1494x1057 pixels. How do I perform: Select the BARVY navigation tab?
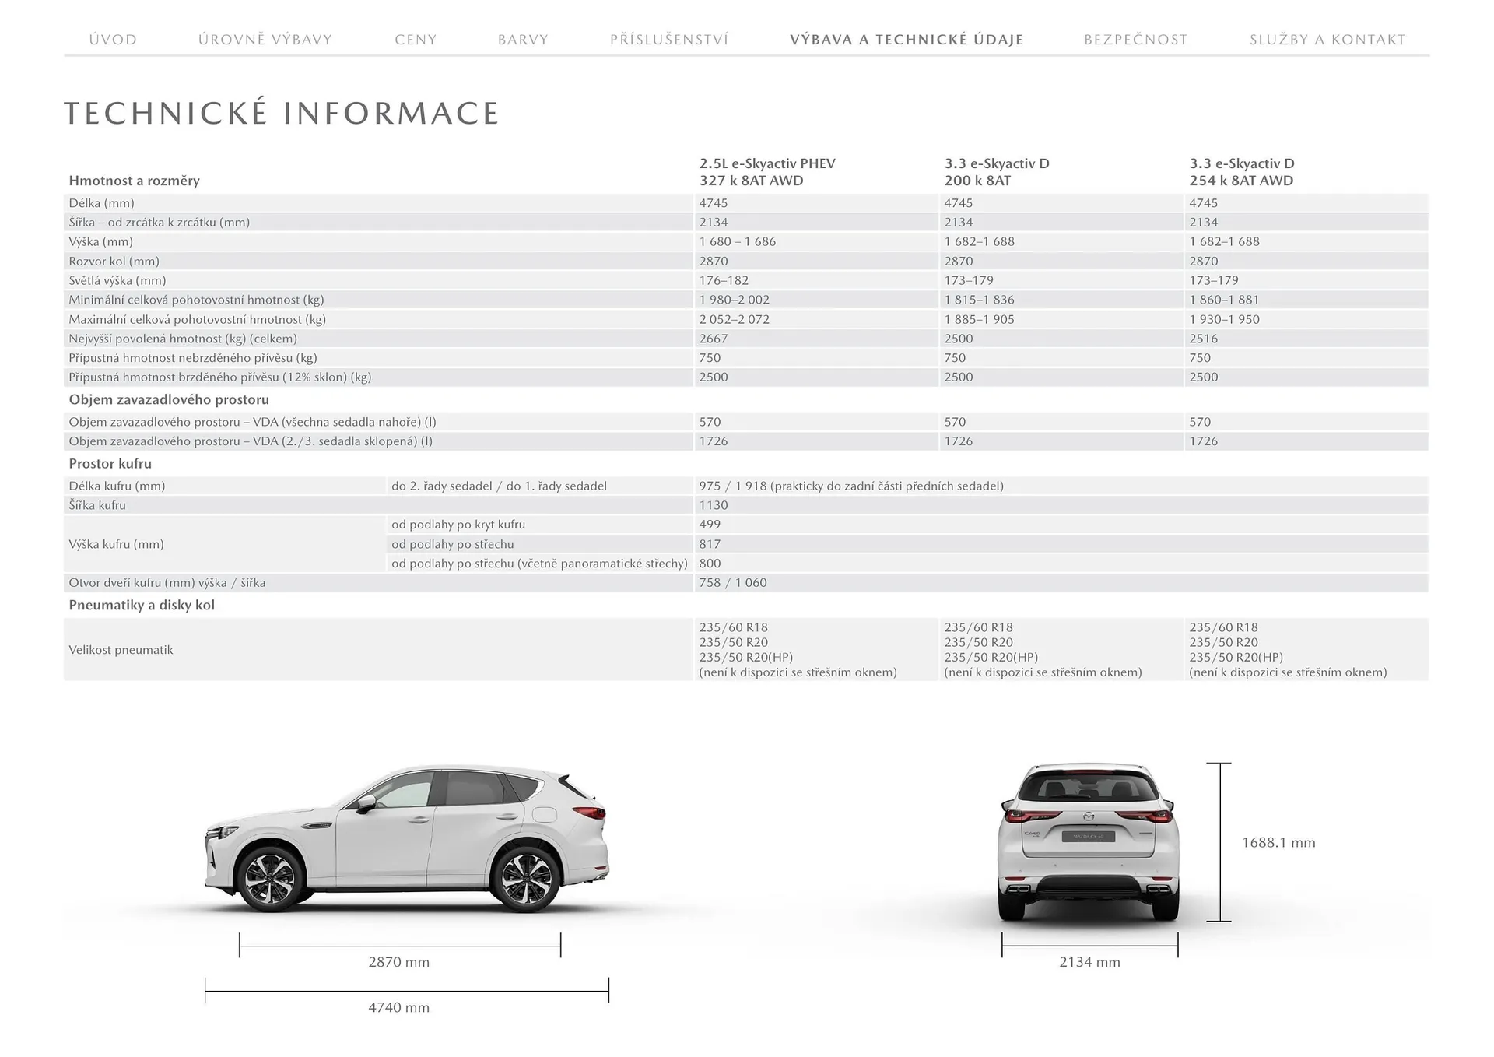(x=523, y=40)
